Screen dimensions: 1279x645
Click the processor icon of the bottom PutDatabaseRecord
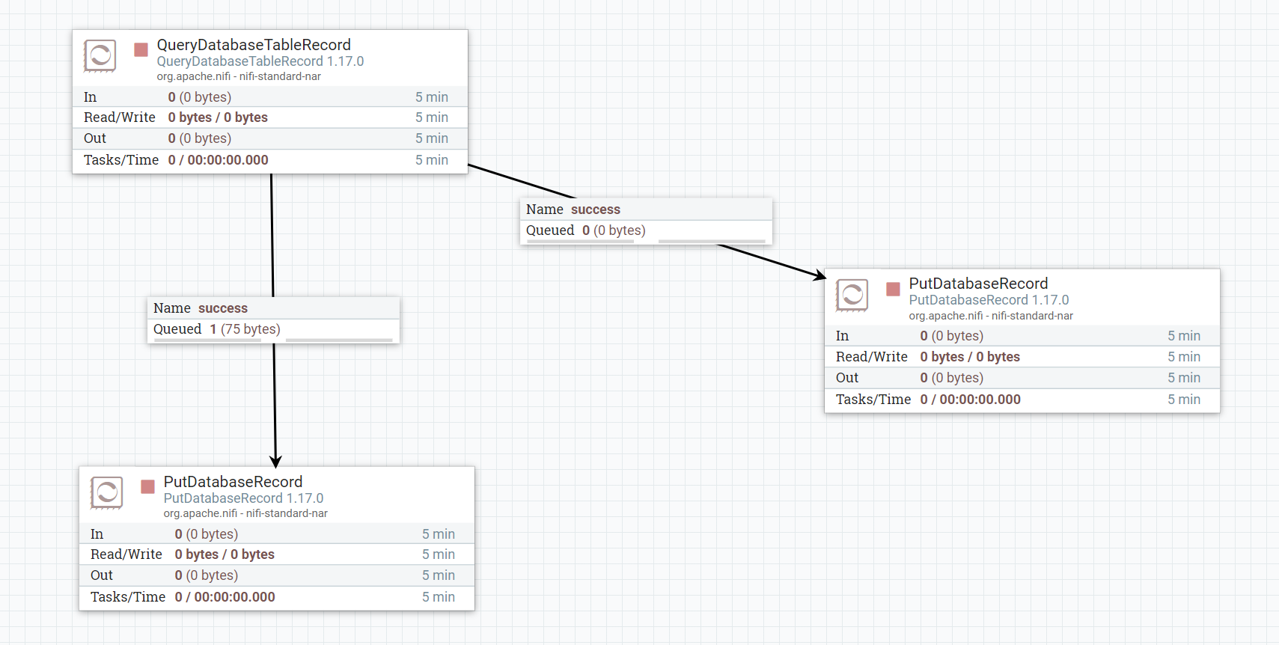click(x=106, y=492)
